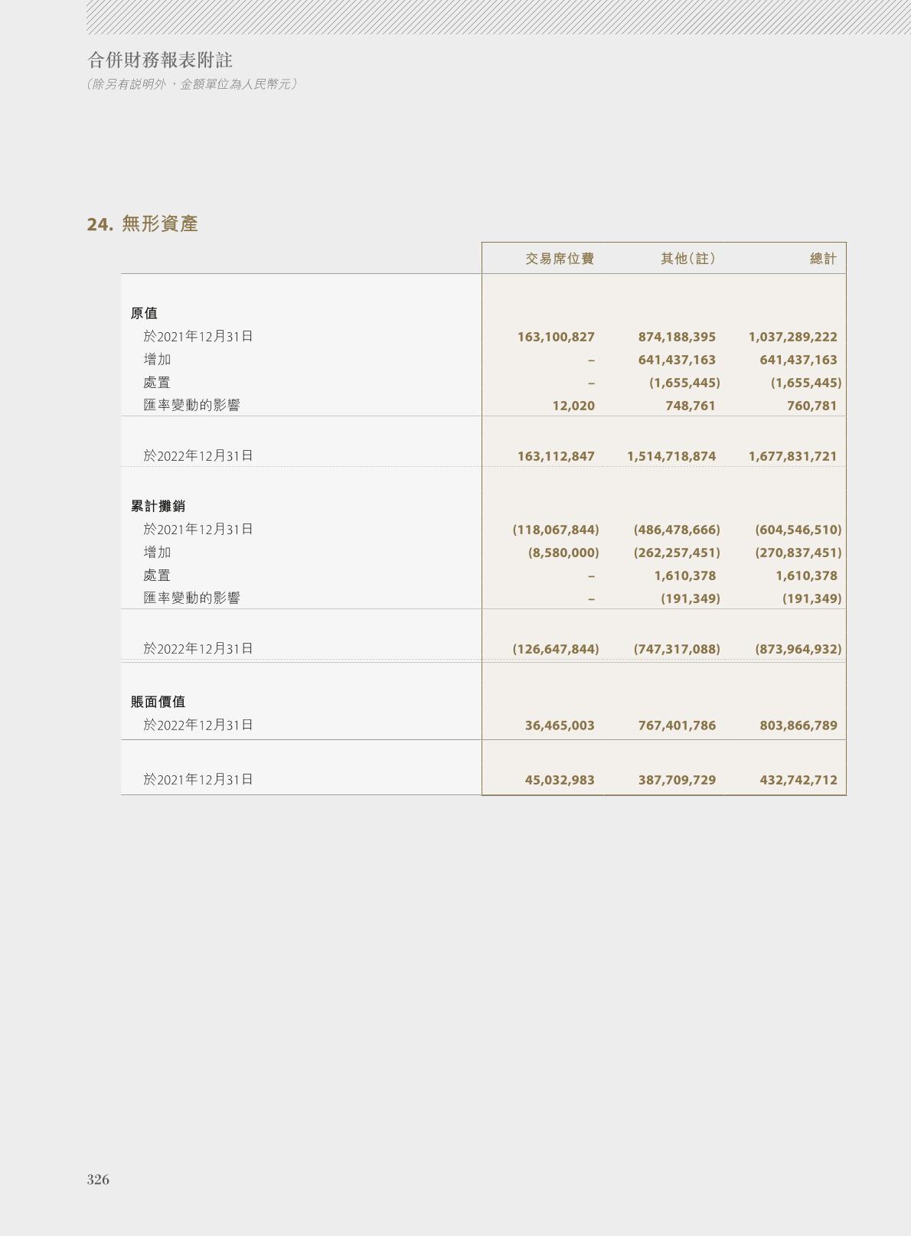Viewport: 911px width, 1236px height.
Task: Click the total value (873,964,932)
Action: pyautogui.click(x=798, y=649)
